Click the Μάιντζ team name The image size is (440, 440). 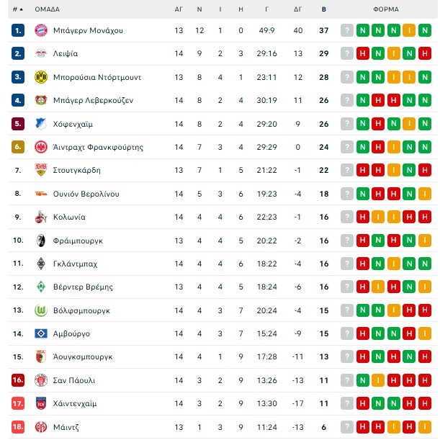click(x=66, y=427)
